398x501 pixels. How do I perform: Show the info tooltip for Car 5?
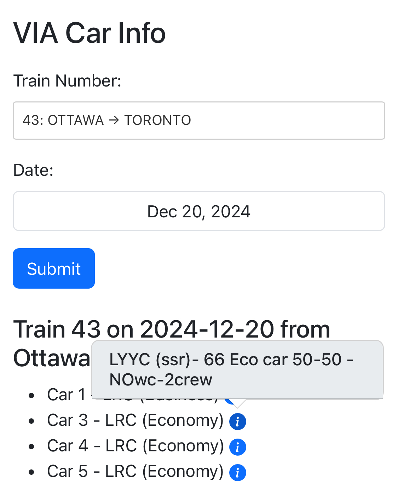[237, 473]
